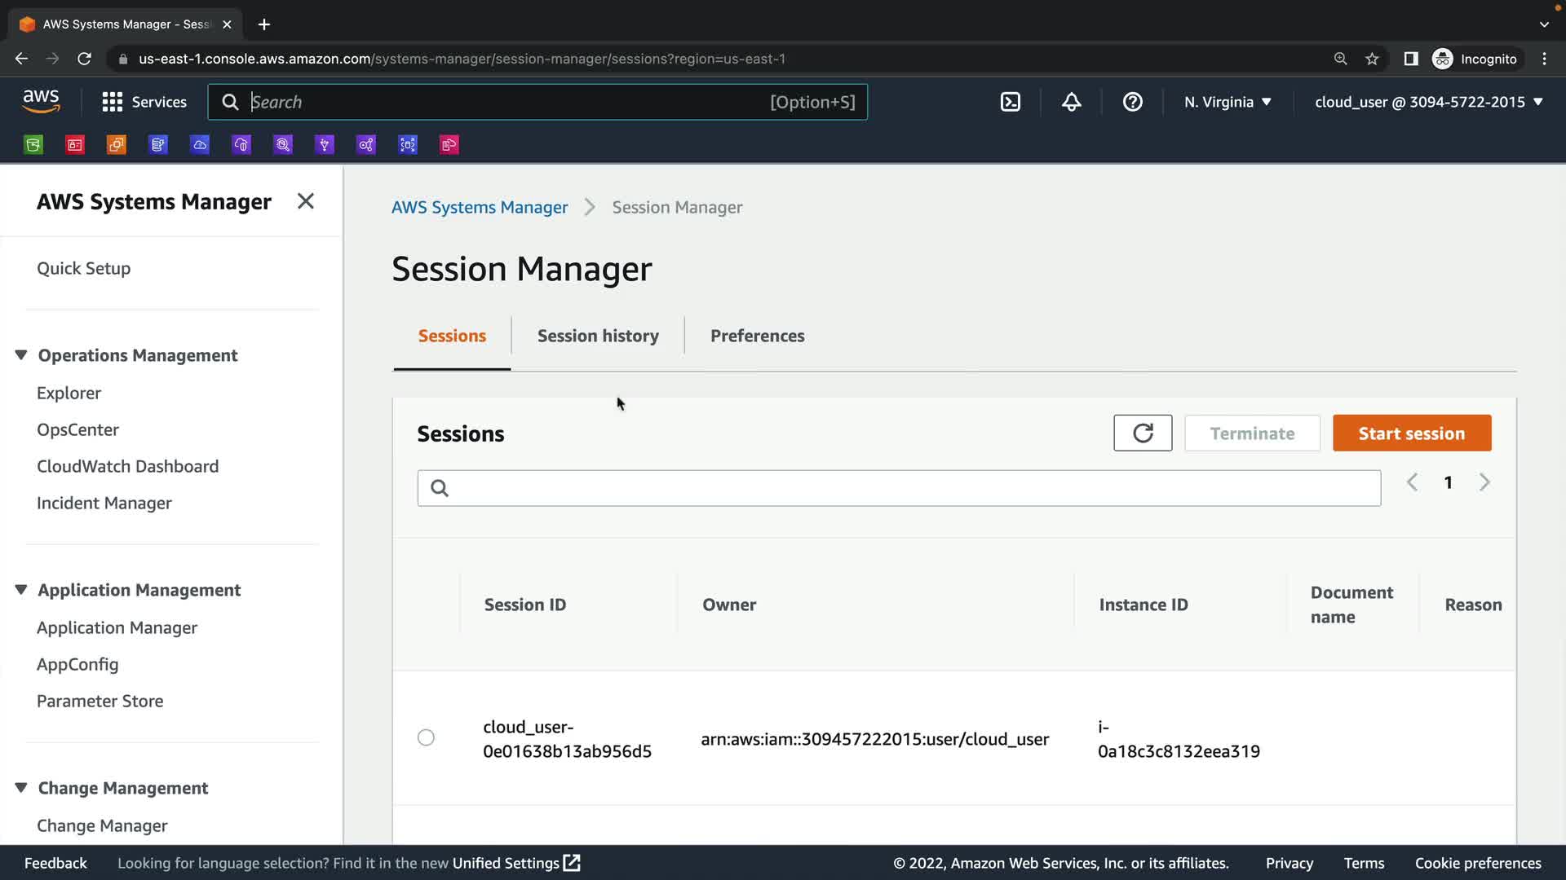Launch AWS CloudShell from the header
The width and height of the screenshot is (1566, 880).
tap(1010, 102)
